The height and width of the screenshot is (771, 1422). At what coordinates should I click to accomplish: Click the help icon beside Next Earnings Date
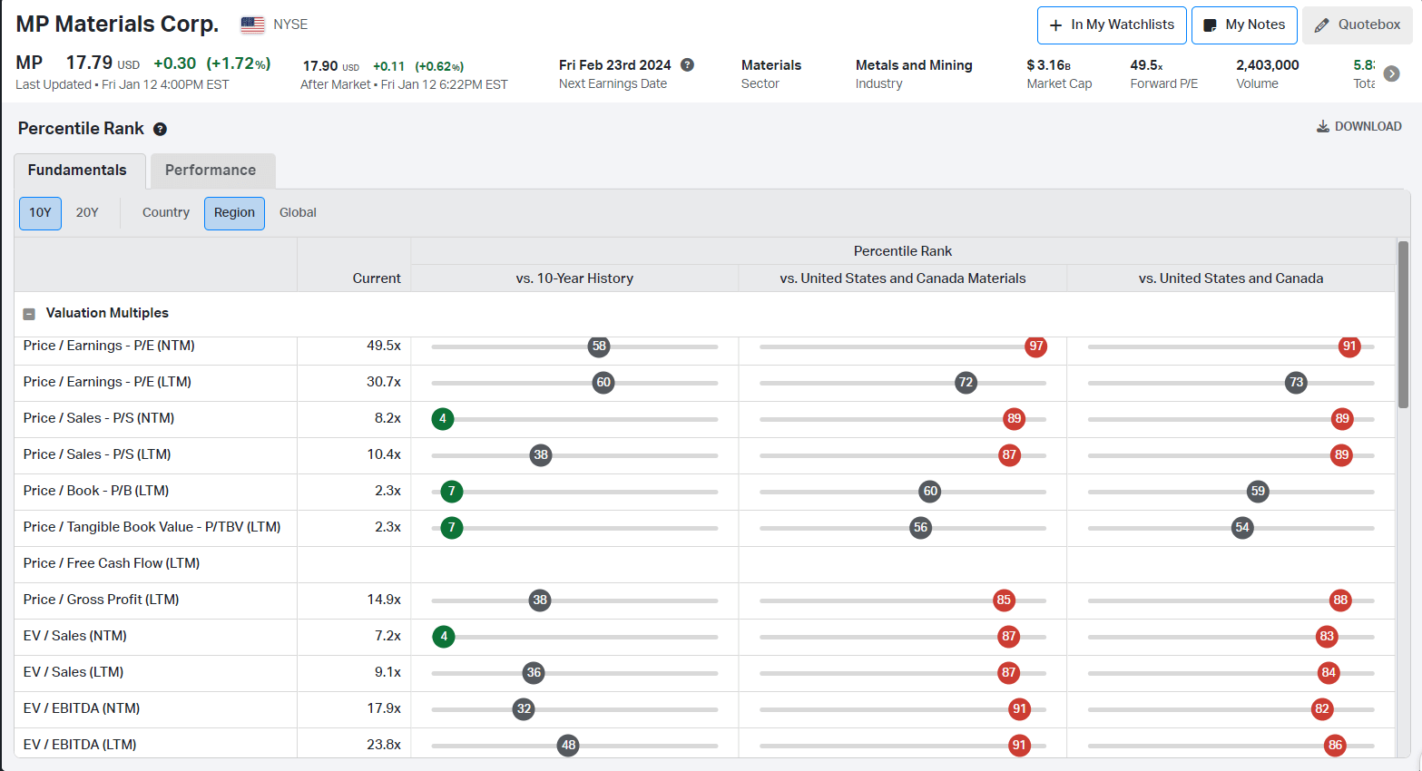click(x=687, y=64)
